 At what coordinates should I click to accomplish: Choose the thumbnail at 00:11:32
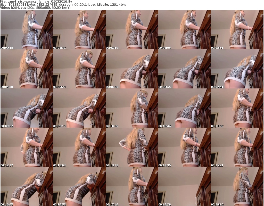click(237, 108)
